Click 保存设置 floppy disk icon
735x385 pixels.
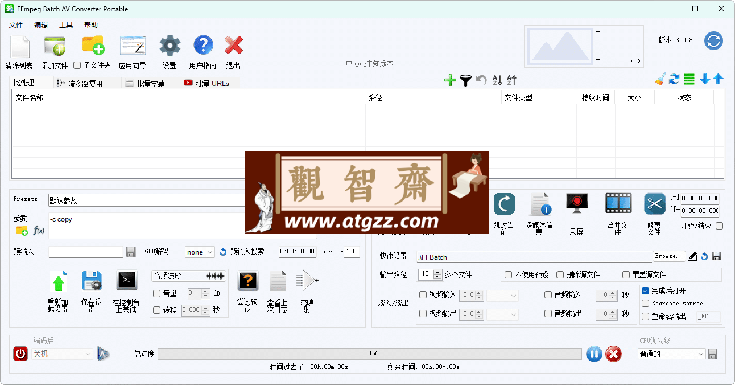92,281
